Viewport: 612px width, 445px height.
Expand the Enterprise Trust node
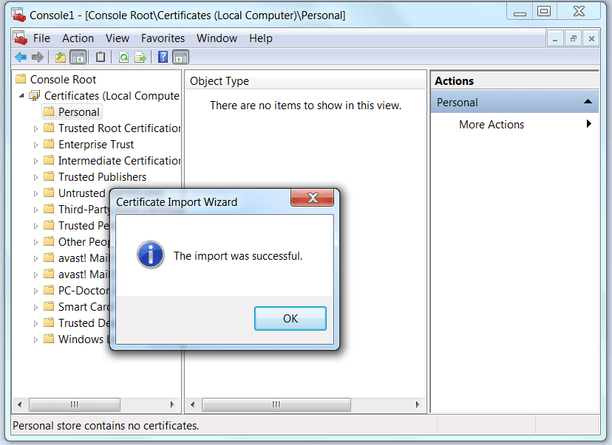pyautogui.click(x=35, y=145)
